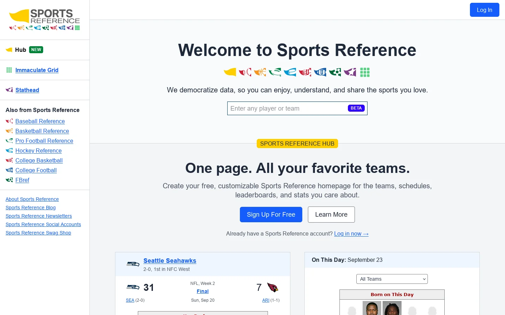This screenshot has height=315, width=505.
Task: Open Sports Reference Blog link
Action: (x=31, y=208)
